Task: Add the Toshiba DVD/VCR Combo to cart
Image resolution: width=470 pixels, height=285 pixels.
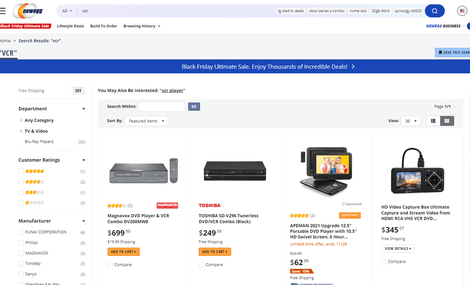Action: (x=215, y=252)
